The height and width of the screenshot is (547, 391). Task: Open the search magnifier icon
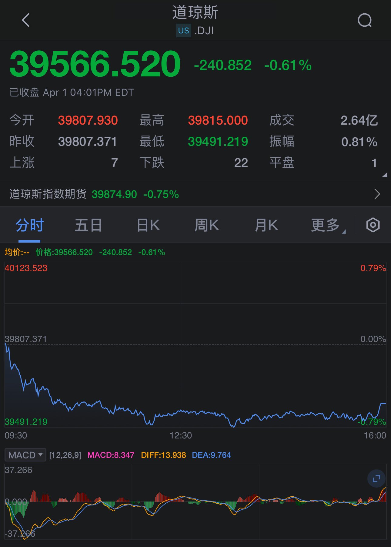click(365, 21)
